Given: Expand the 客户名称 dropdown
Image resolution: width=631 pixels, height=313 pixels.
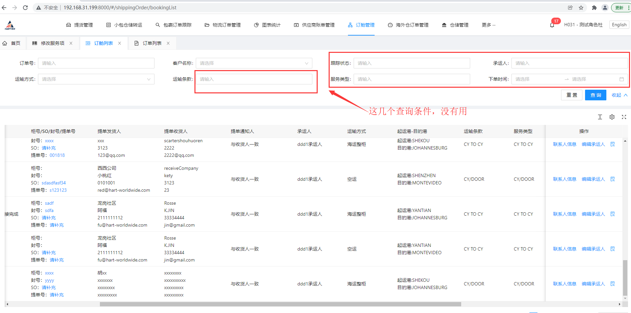Looking at the screenshot, I should 254,63.
